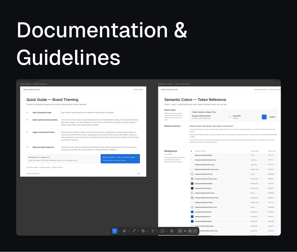Click the FOR DESIGNERS header label
Screen dimensions: 297x252
(x=138, y=90)
